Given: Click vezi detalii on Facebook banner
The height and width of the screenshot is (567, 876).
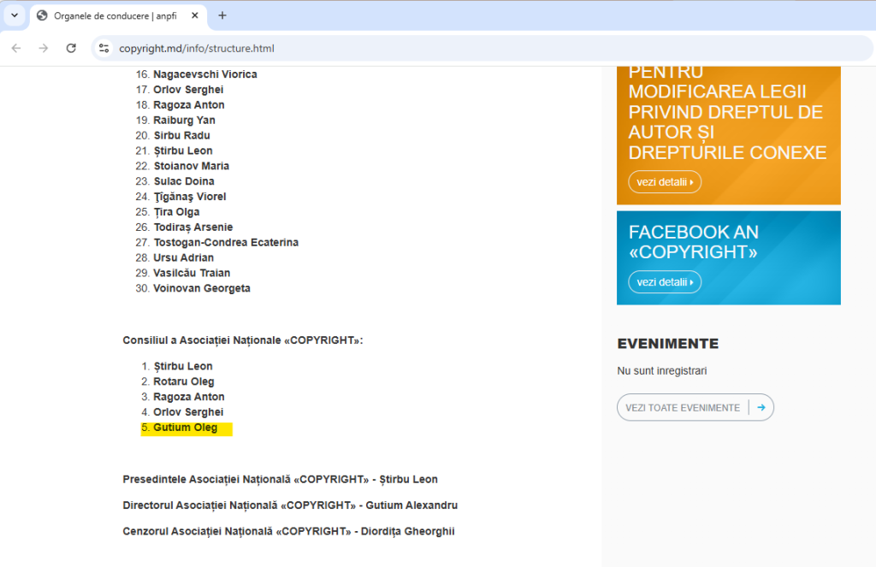Looking at the screenshot, I should point(664,282).
